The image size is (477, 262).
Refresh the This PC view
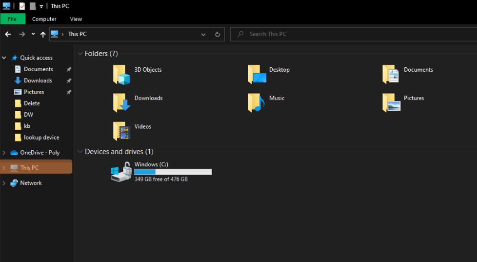click(218, 34)
